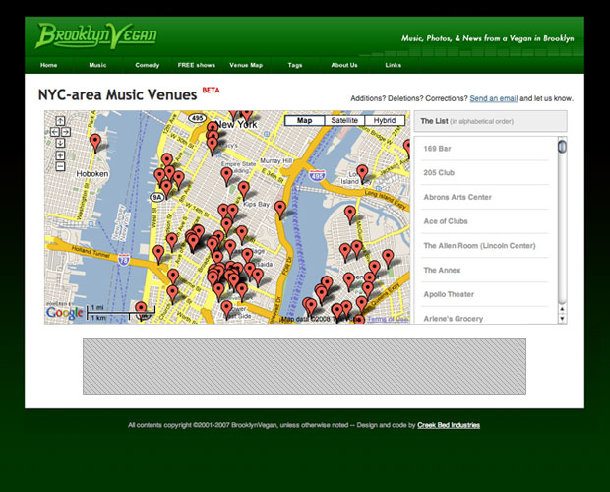Click the gray ad banner placeholder

[304, 366]
